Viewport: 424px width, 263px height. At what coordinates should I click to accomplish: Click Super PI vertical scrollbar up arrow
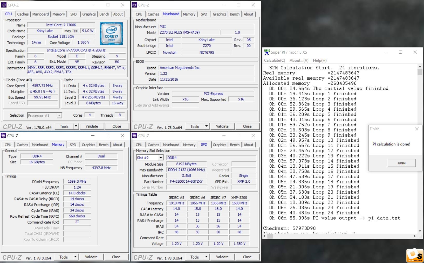(x=420, y=67)
